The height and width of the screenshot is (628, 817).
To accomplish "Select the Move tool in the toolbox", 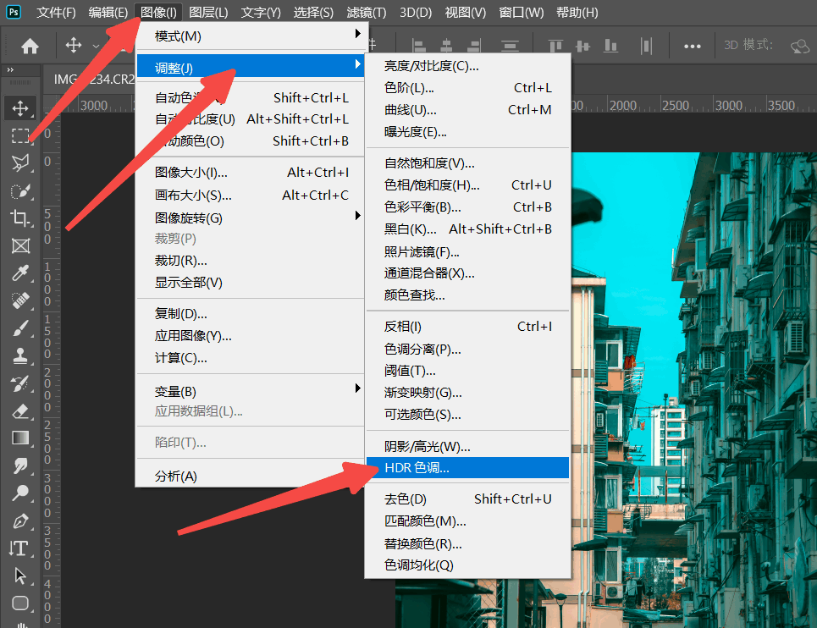I will [20, 107].
